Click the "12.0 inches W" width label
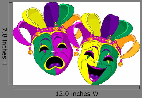 coord(77,94)
